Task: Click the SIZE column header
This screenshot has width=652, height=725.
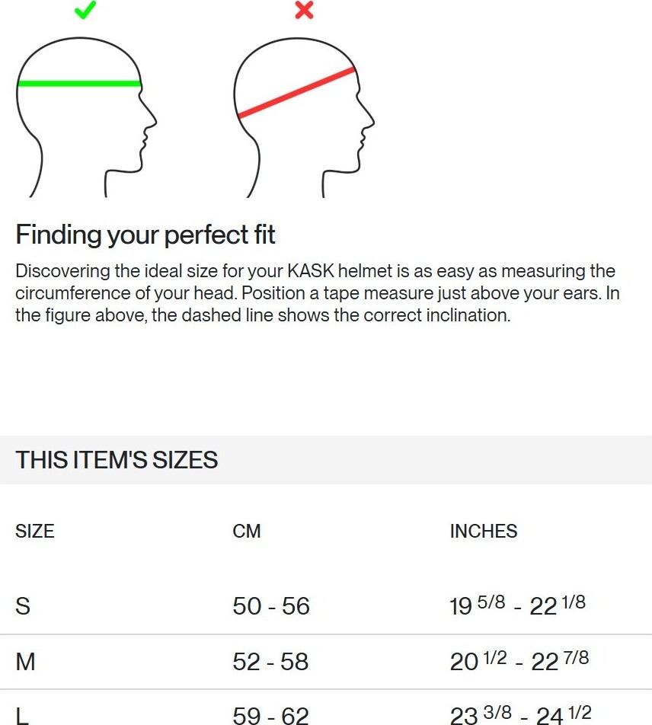Action: 35,532
